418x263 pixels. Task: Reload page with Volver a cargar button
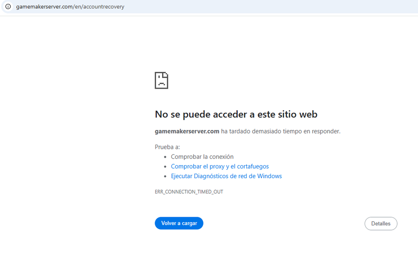click(x=179, y=223)
